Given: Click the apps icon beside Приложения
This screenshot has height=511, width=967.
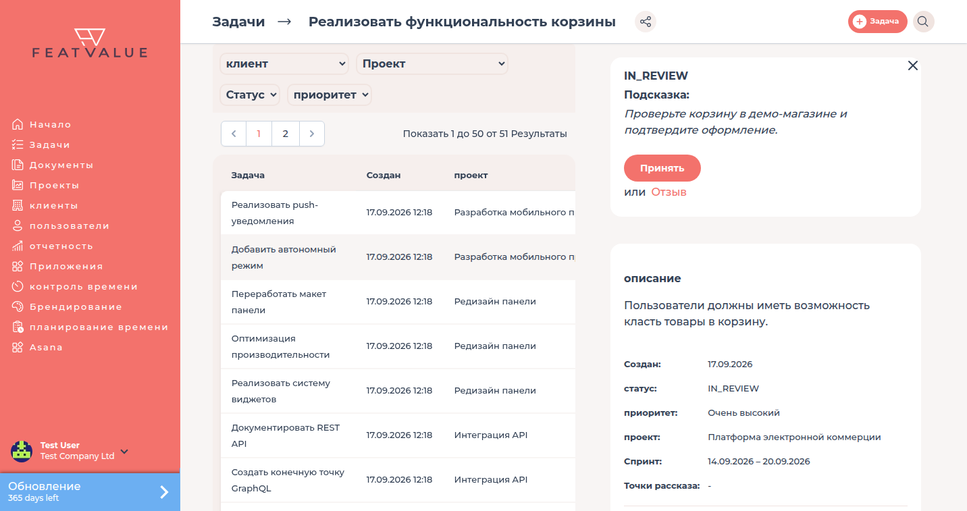Looking at the screenshot, I should pos(18,266).
